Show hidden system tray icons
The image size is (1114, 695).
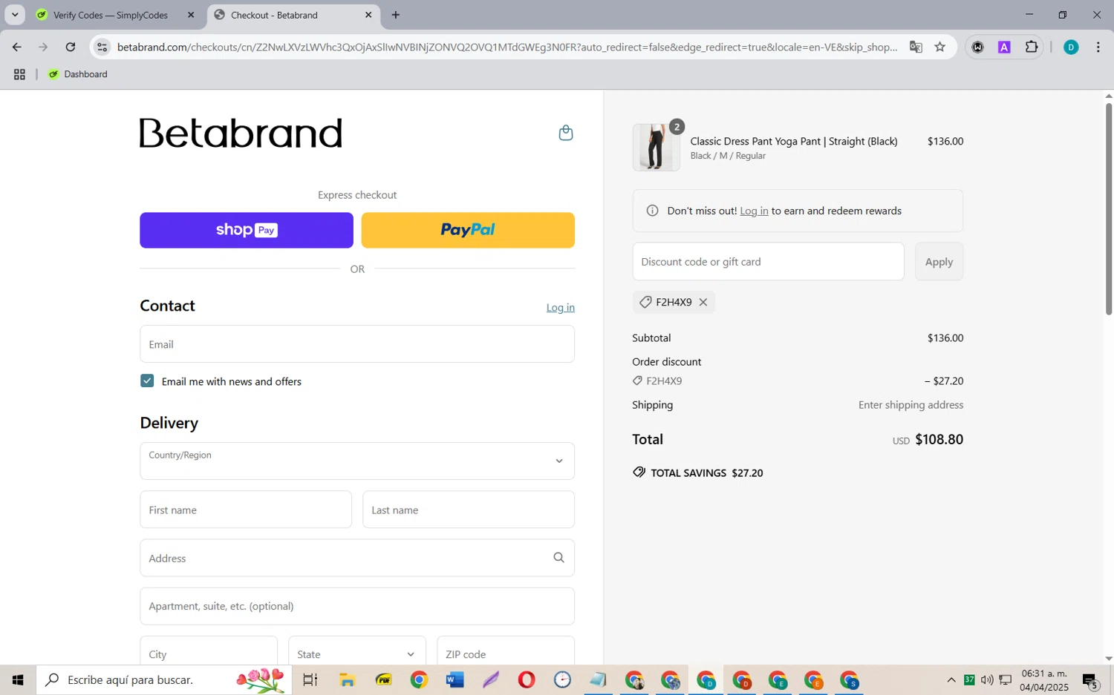951,679
